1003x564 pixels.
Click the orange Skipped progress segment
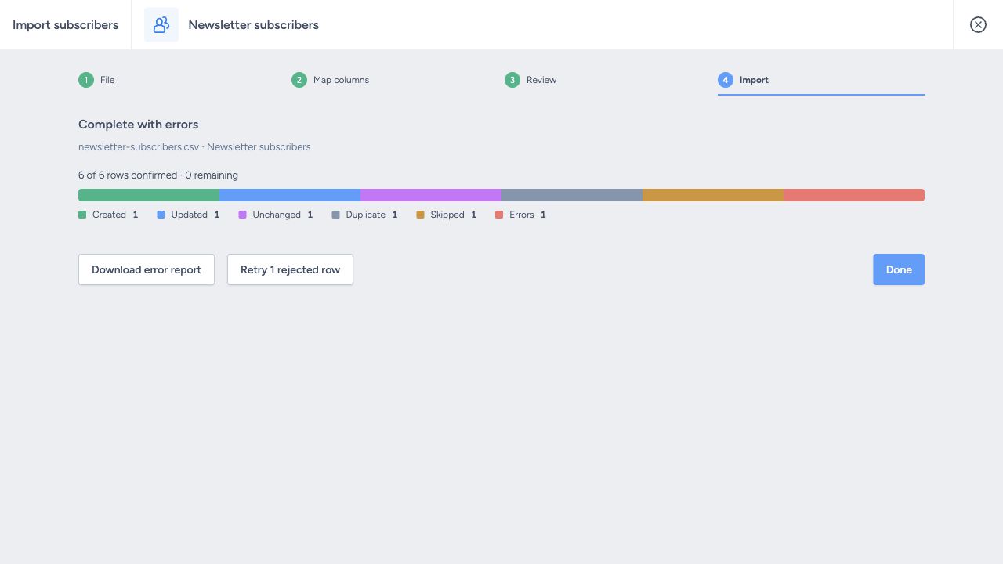(713, 195)
